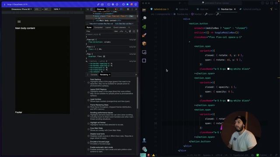Enable the Core Web Vitals checkbox
This screenshot has width=280, height=157.
coord(88,129)
